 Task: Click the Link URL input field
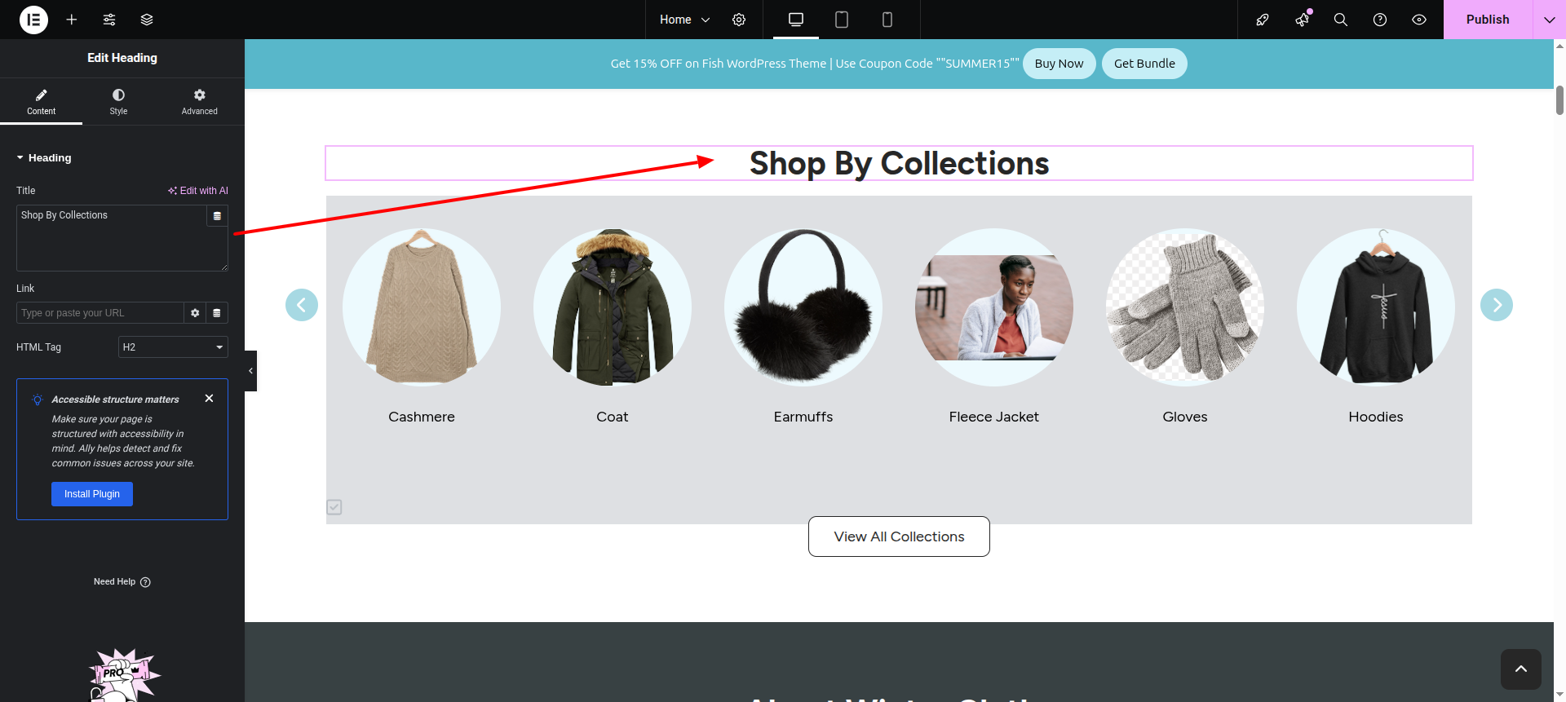pyautogui.click(x=100, y=313)
